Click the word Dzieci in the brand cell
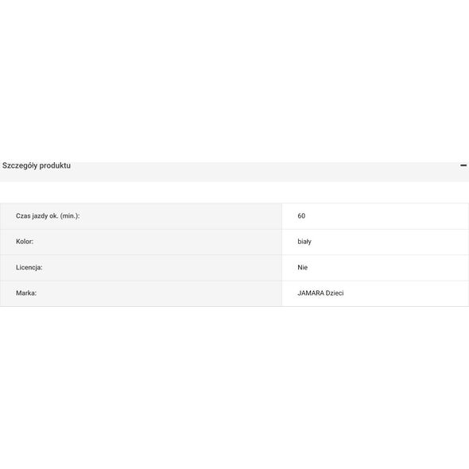 tap(335, 293)
